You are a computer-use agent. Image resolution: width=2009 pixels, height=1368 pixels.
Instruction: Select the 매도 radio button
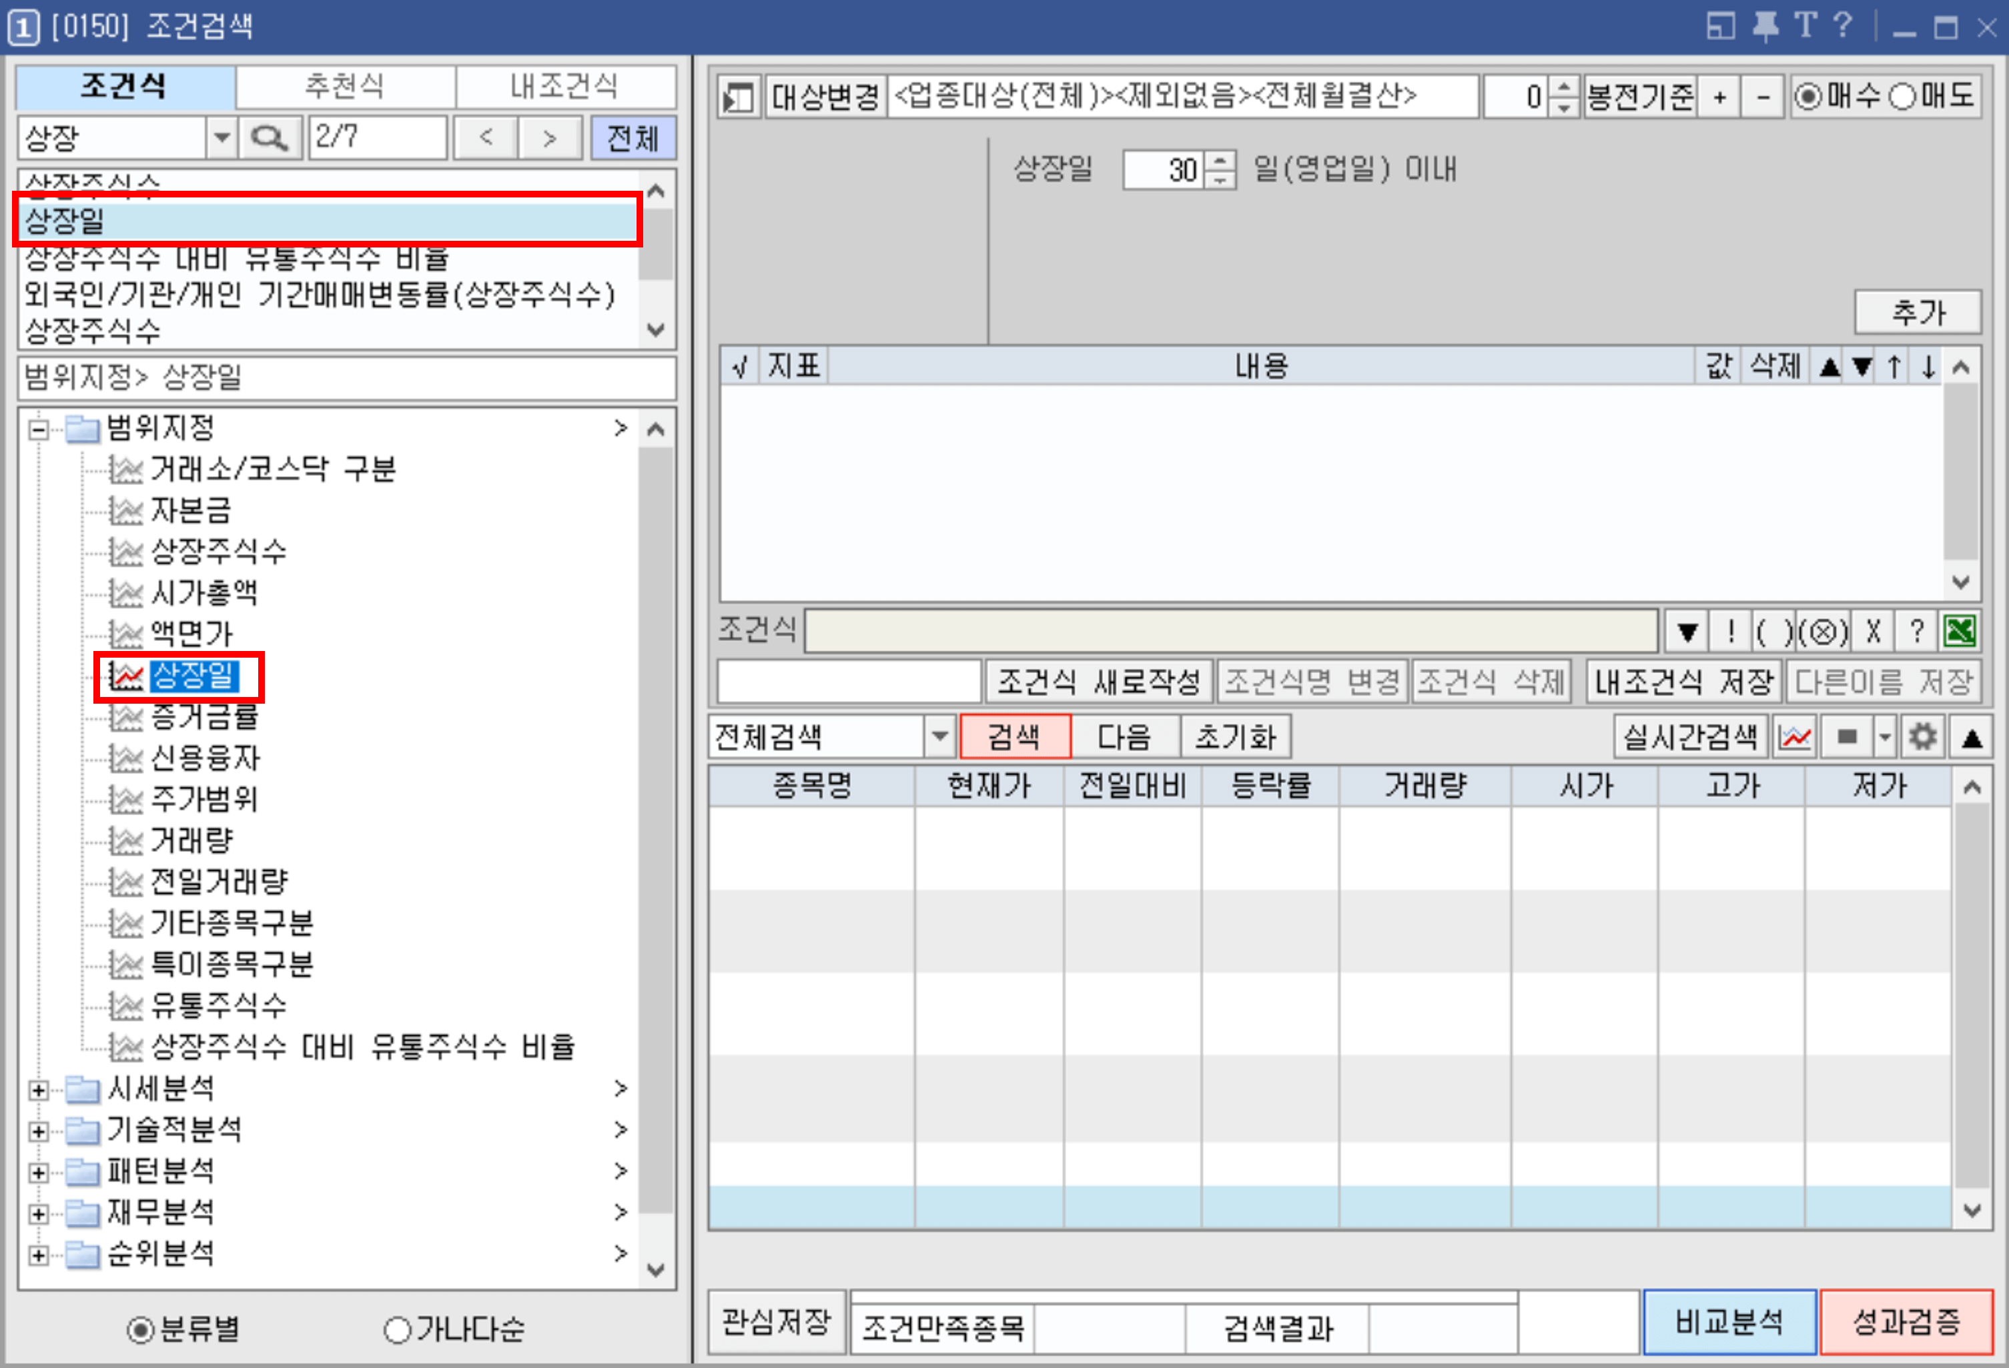pyautogui.click(x=1902, y=96)
